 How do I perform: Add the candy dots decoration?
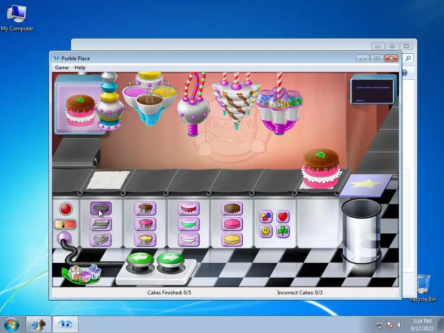(266, 217)
